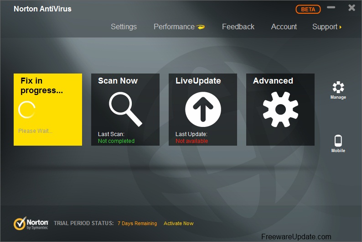Image resolution: width=362 pixels, height=242 pixels.
Task: Open the Feedback page
Action: click(238, 27)
